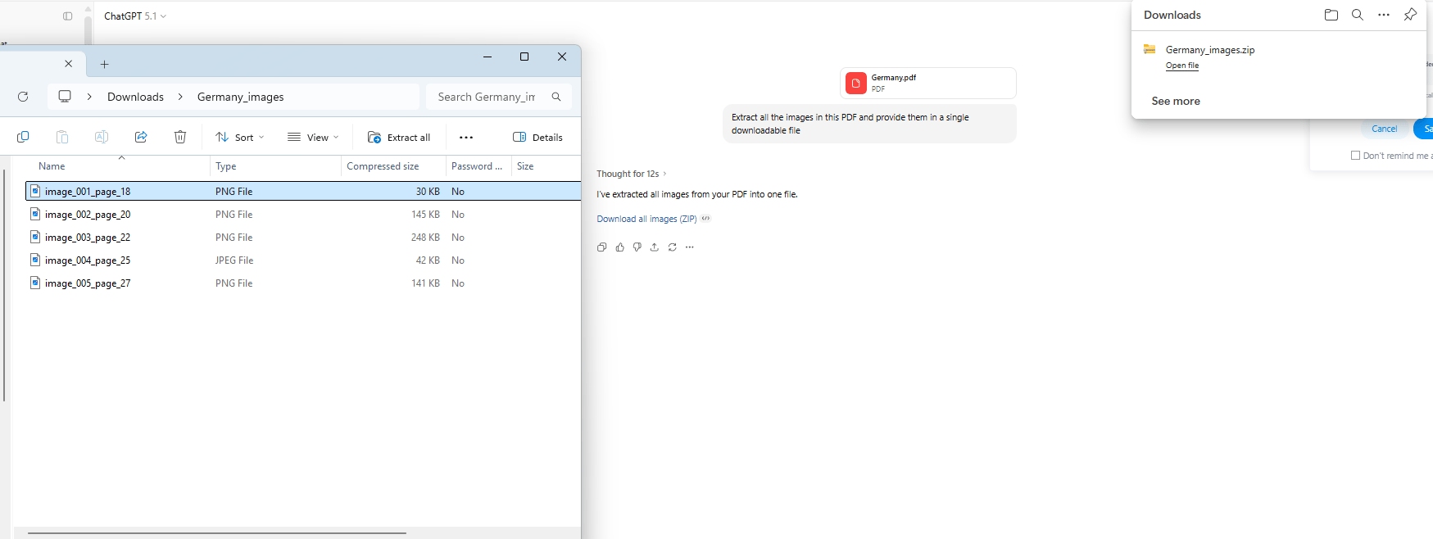1433x539 pixels.
Task: Expand the Thought for 12s details
Action: point(632,174)
